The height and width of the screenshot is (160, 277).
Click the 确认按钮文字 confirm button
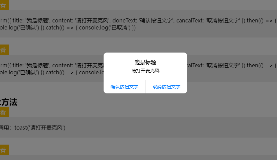pos(124,87)
